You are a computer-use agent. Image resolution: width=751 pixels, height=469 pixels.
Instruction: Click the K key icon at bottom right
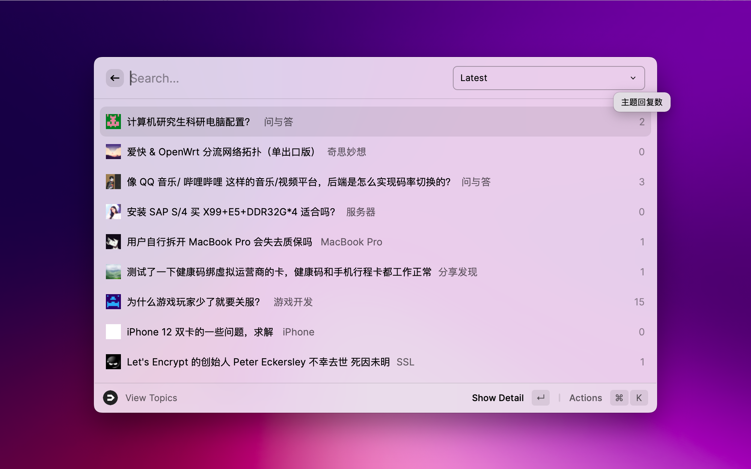(639, 398)
